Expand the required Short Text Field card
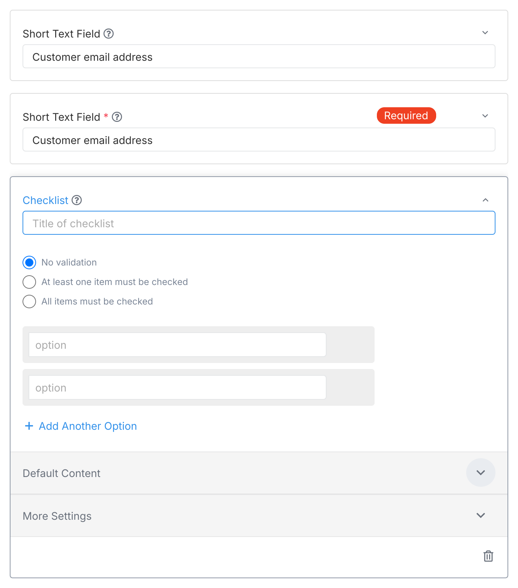518x588 pixels. 485,116
